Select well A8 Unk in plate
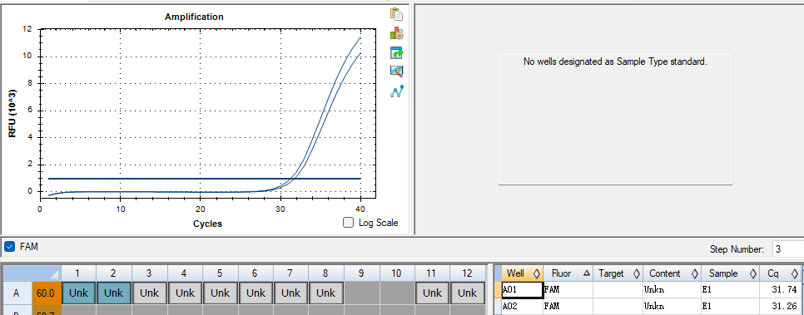804x315 pixels. pyautogui.click(x=326, y=293)
